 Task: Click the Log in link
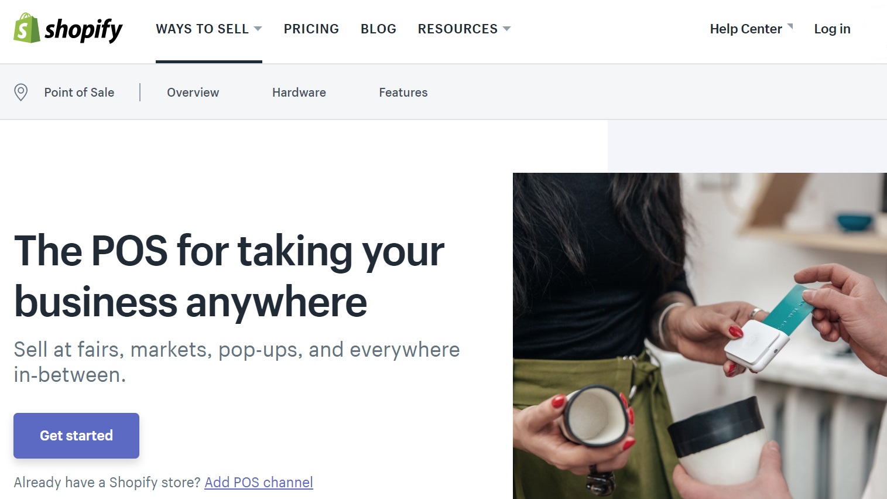coord(832,29)
